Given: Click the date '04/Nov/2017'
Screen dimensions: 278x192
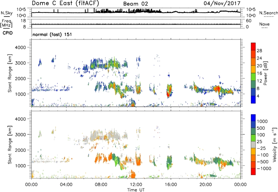Looking at the screenshot, I should 222,3.
